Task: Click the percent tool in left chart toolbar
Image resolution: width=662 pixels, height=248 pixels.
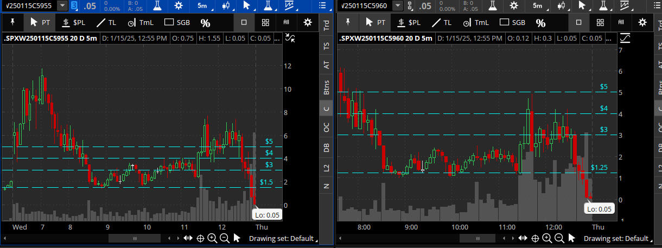Action: click(x=205, y=23)
